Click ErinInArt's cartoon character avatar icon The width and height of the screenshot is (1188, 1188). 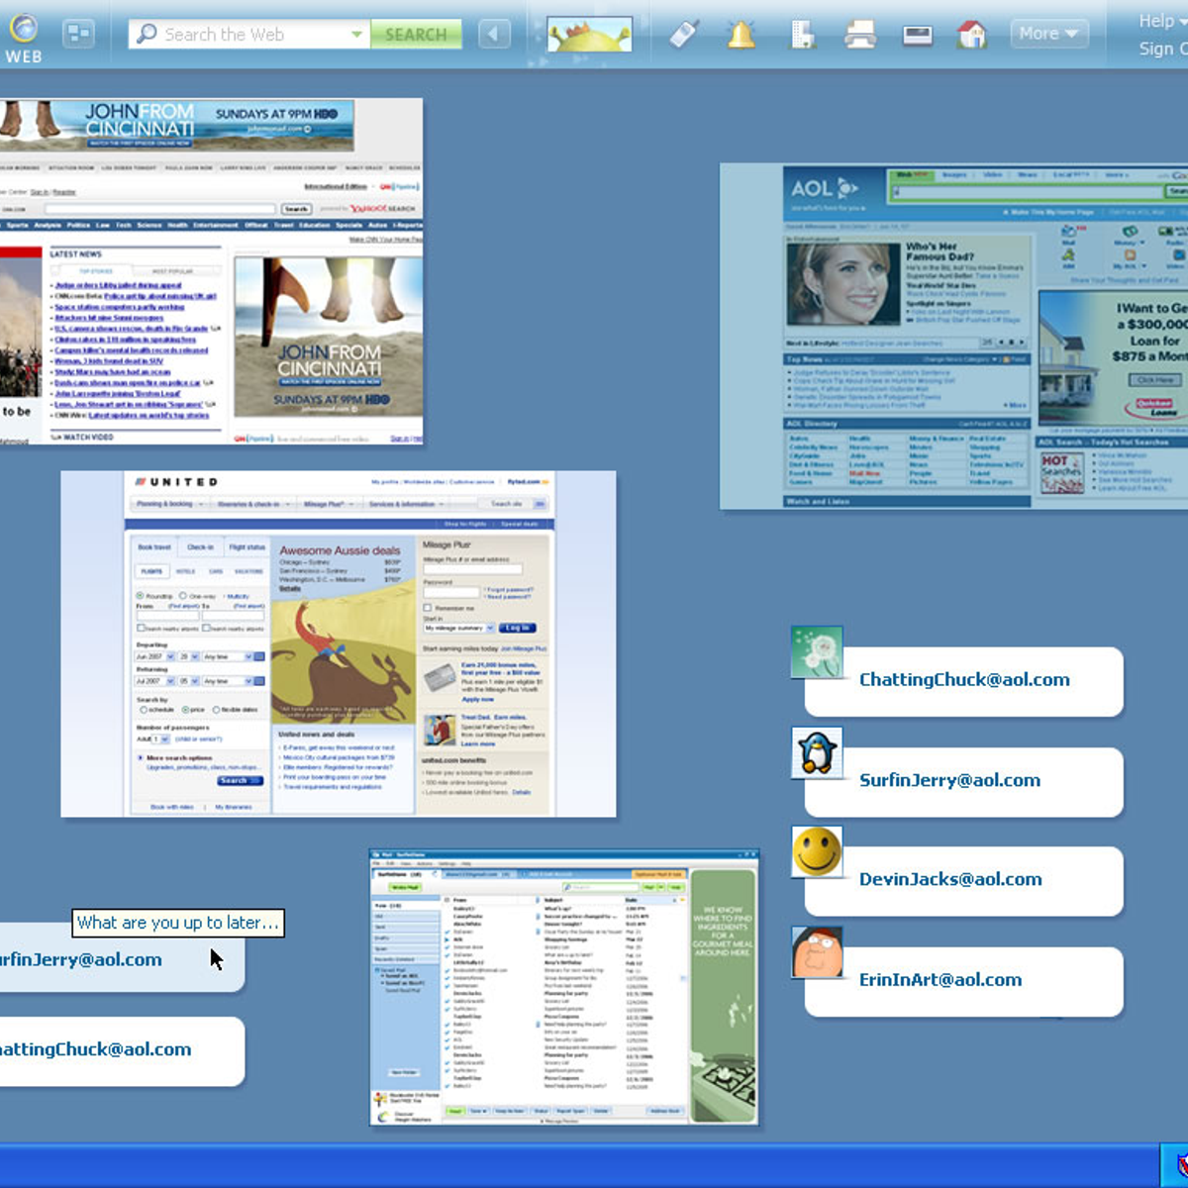(817, 952)
